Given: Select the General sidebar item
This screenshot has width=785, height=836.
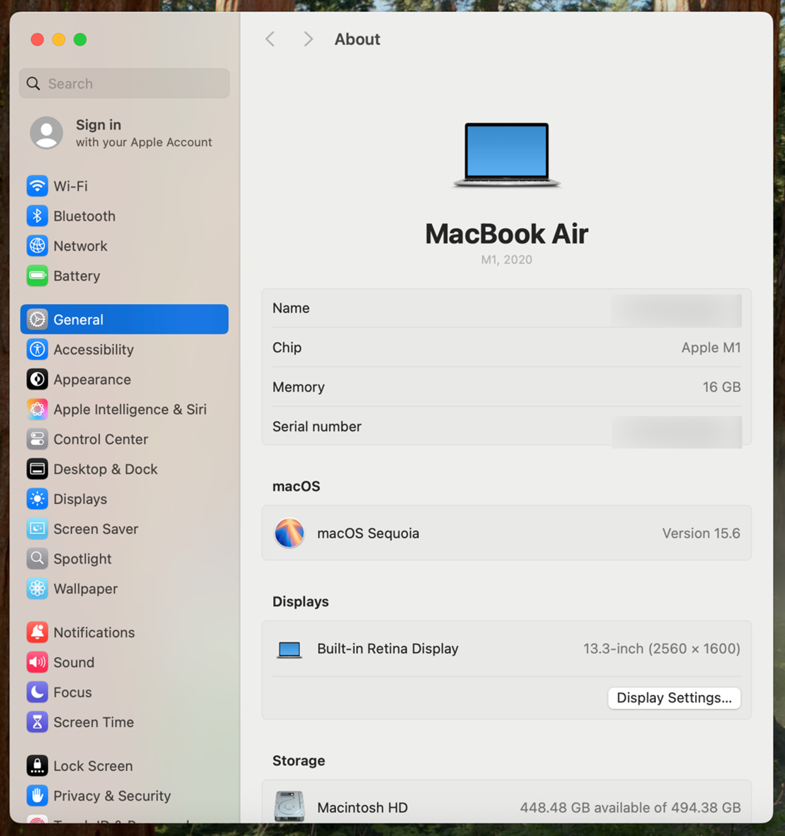Looking at the screenshot, I should click(x=124, y=320).
